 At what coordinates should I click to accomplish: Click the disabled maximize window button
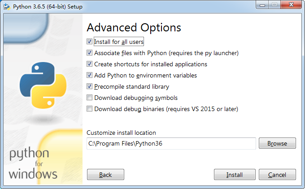(274, 5)
